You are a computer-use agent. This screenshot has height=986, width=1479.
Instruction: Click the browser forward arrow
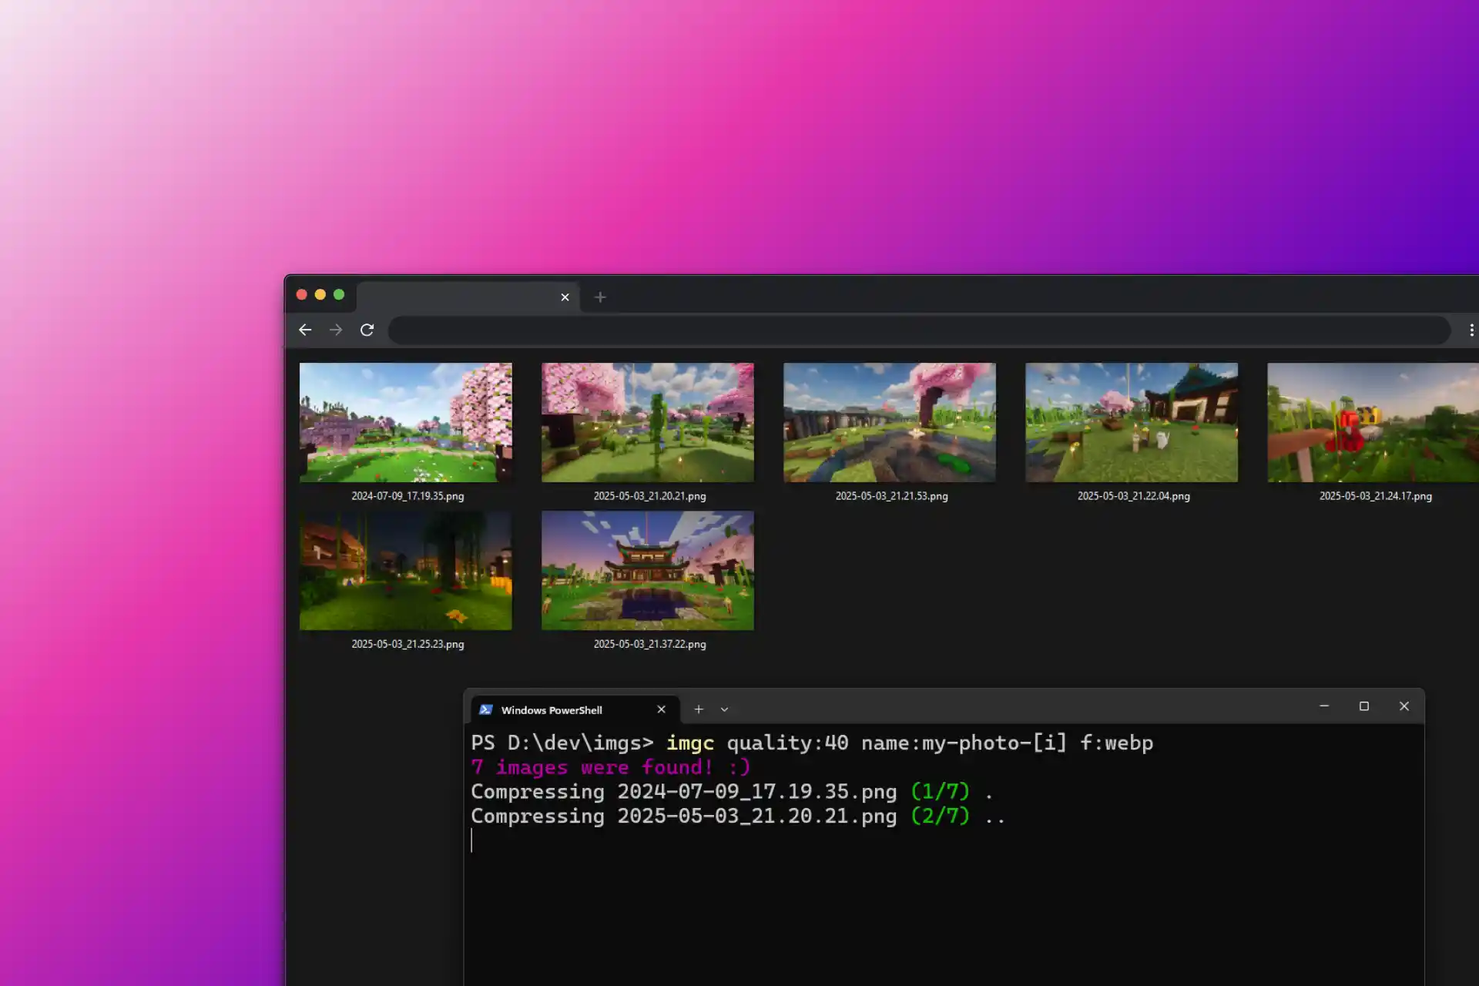336,330
